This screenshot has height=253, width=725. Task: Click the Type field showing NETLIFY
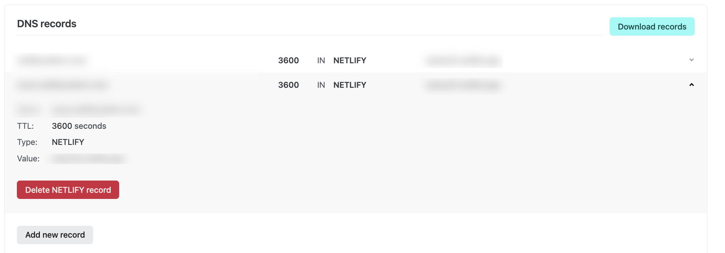68,142
